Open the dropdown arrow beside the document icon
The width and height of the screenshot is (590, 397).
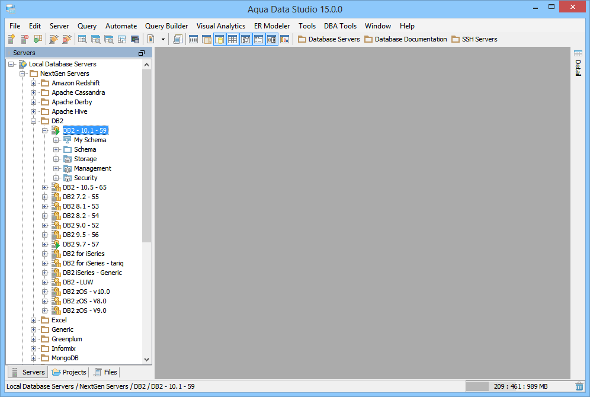pyautogui.click(x=163, y=39)
